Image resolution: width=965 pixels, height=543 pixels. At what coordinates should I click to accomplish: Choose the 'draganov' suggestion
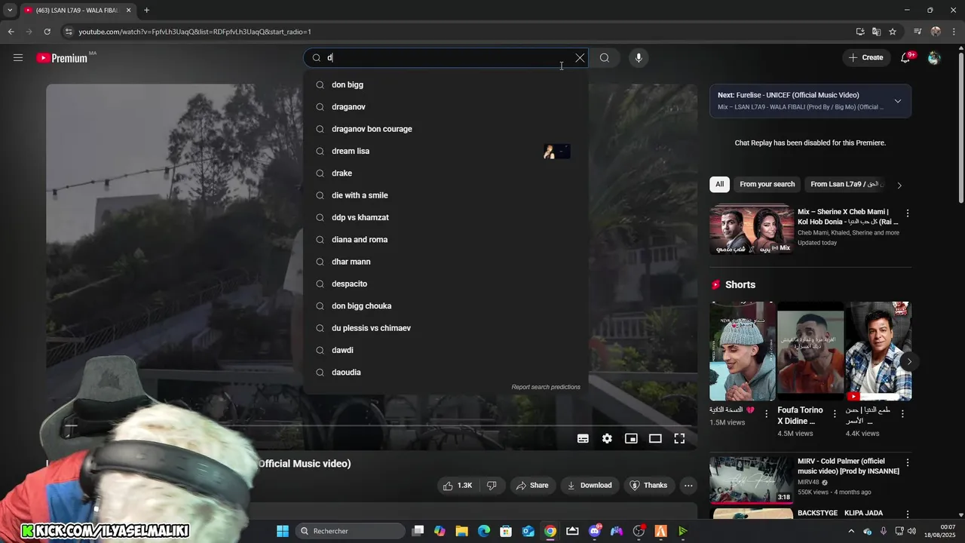446,107
